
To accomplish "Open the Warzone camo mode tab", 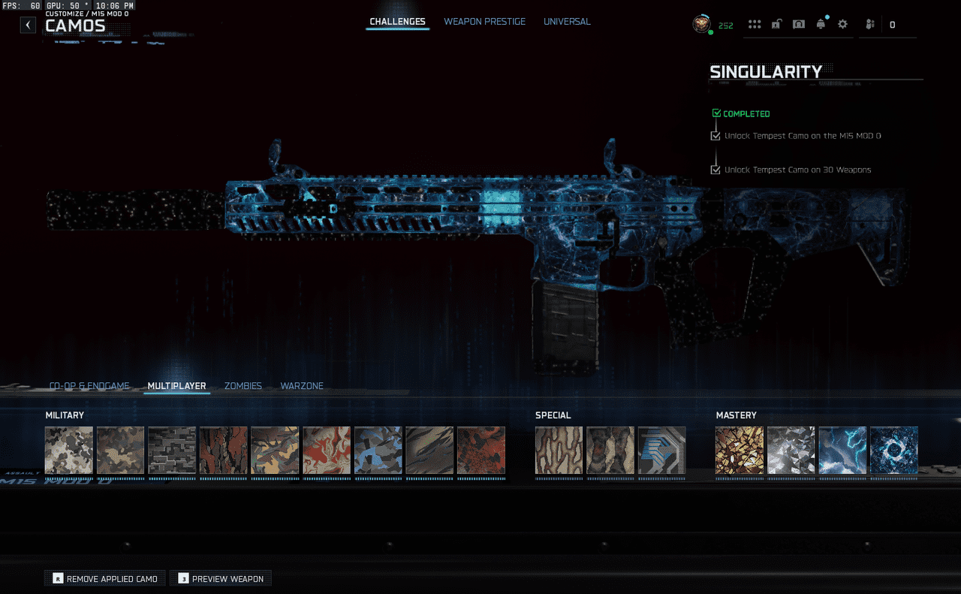I will click(x=302, y=386).
